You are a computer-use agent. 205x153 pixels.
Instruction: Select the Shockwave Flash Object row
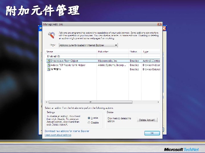[x=103, y=61]
